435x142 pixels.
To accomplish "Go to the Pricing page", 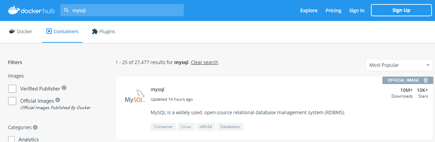I will pos(333,10).
